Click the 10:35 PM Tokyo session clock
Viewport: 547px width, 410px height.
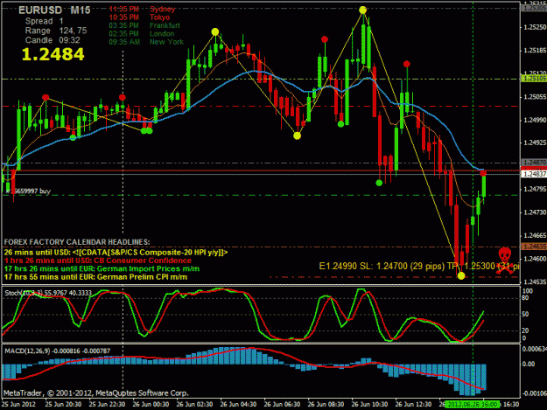click(139, 17)
